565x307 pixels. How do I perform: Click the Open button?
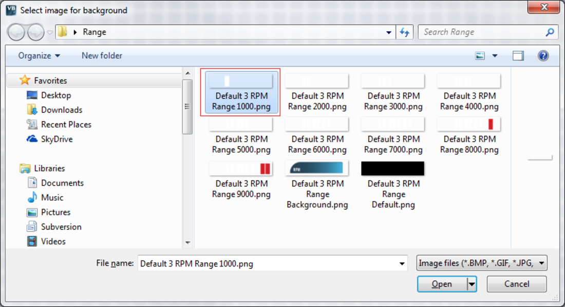442,284
